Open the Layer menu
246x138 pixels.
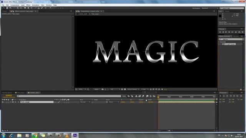(23, 5)
